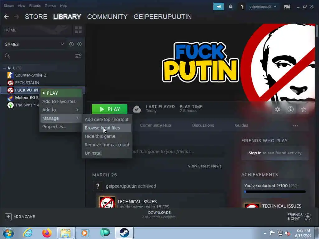Open the View menu
This screenshot has height=239, width=319.
click(x=21, y=6)
